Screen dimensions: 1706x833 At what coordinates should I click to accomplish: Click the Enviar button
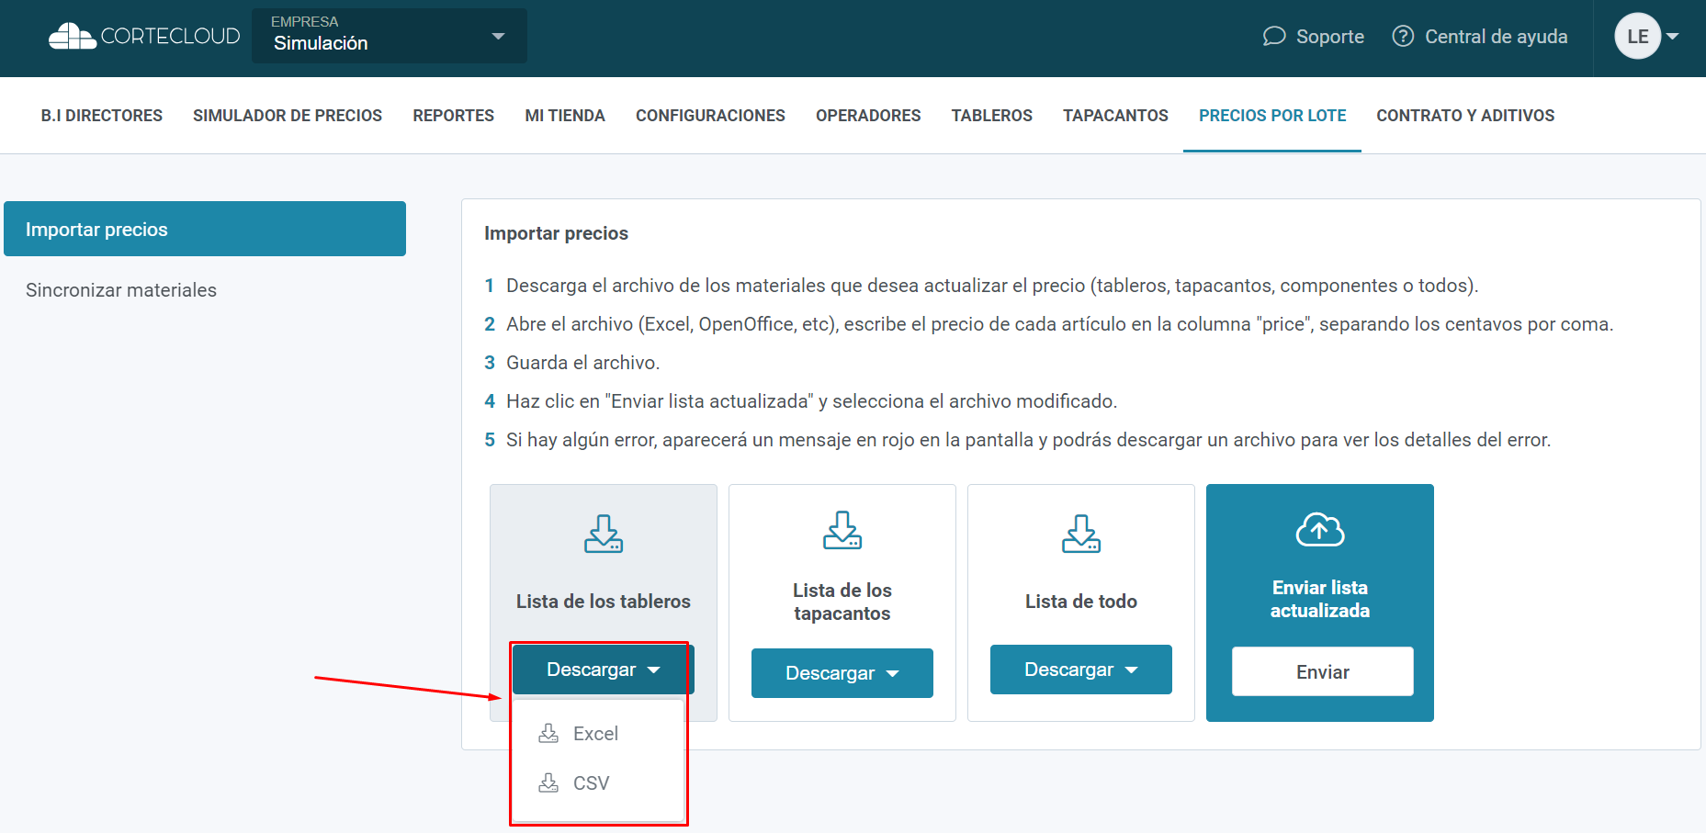[1323, 671]
